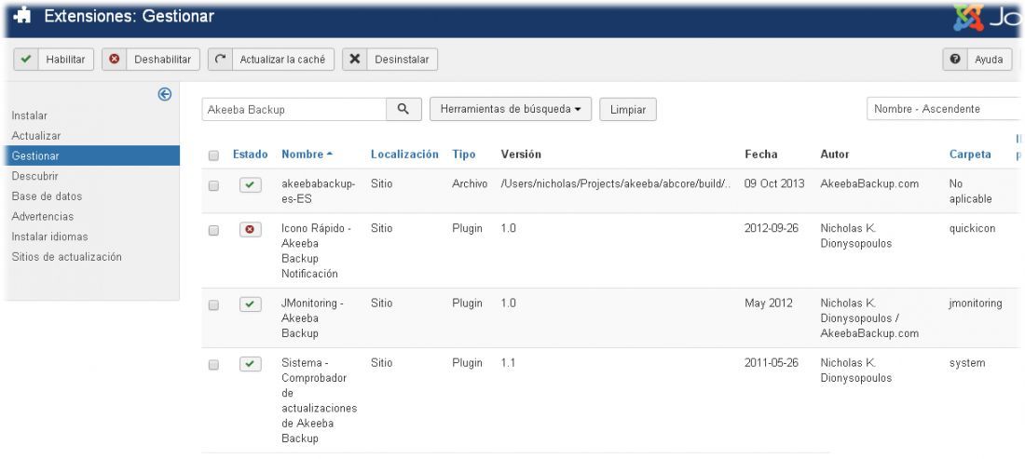Check the select-all checkbox in table header
The width and height of the screenshot is (1025, 459).
click(x=213, y=155)
